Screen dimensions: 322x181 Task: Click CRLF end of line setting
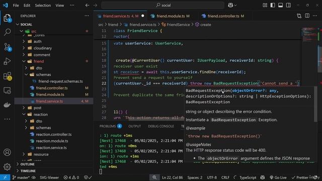[x=225, y=177]
